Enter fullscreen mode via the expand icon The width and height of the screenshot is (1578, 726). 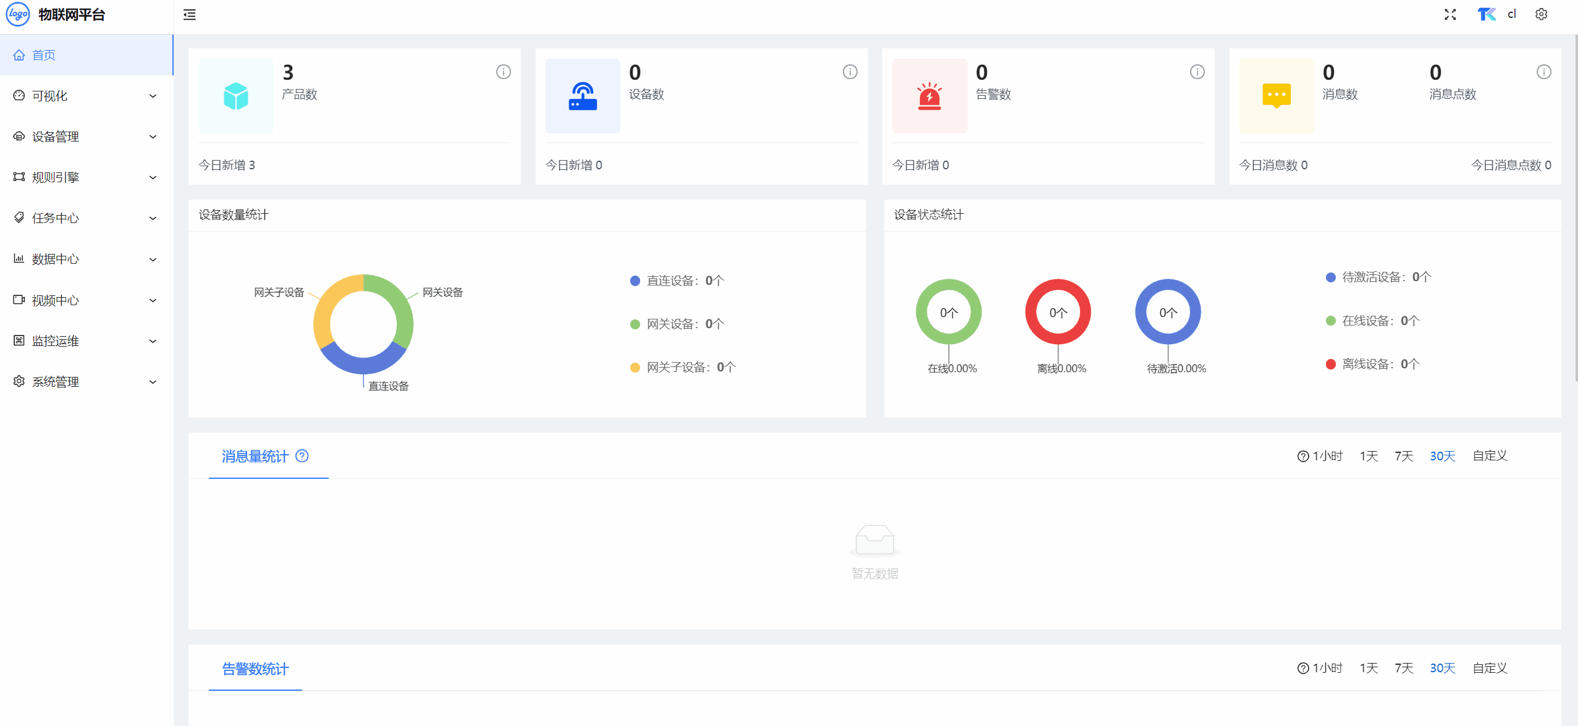coord(1450,15)
